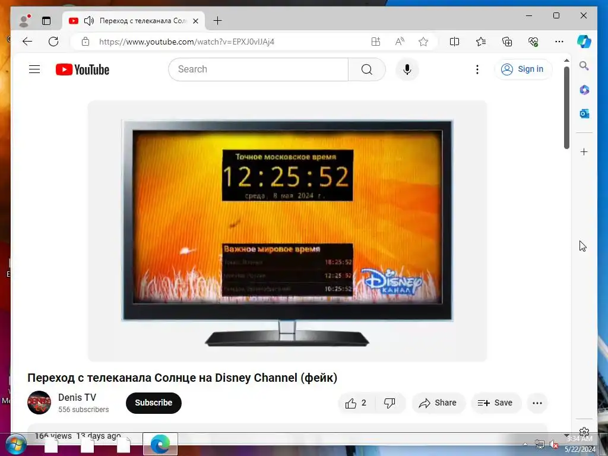Open the apps available icon in address bar
608x456 pixels.
tap(376, 42)
